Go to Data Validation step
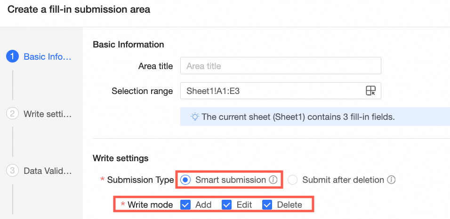Screen dimensions: 450x219 [x=48, y=171]
